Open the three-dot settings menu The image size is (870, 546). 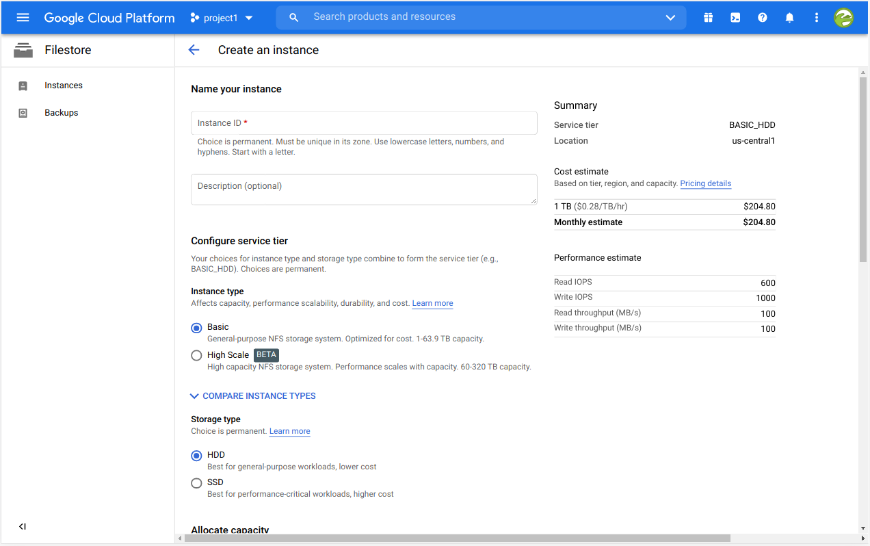816,18
